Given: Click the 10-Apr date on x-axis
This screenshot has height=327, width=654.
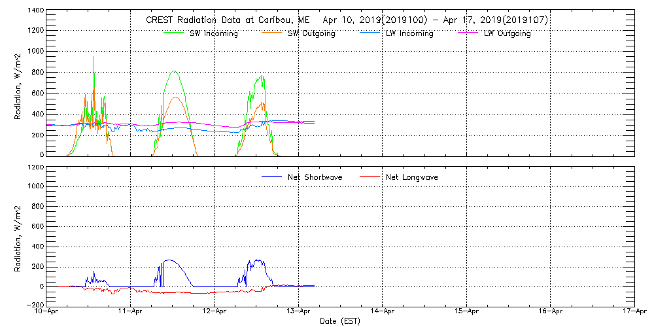Looking at the screenshot, I should tap(47, 312).
